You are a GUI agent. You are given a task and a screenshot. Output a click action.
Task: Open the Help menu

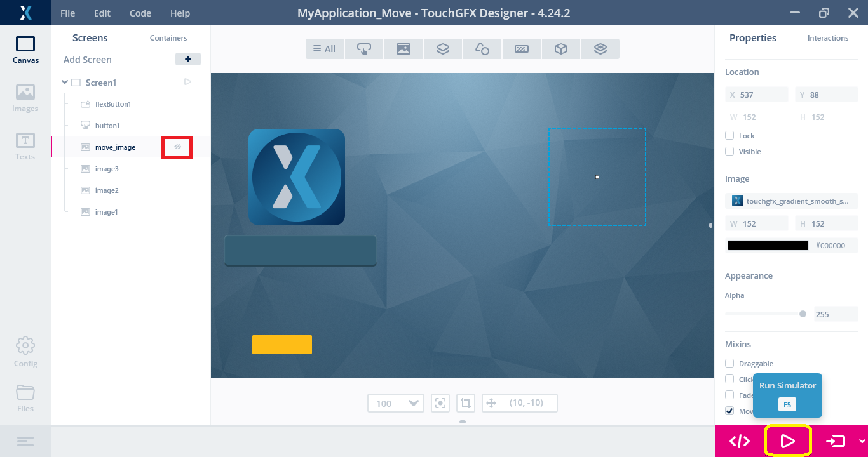tap(180, 13)
